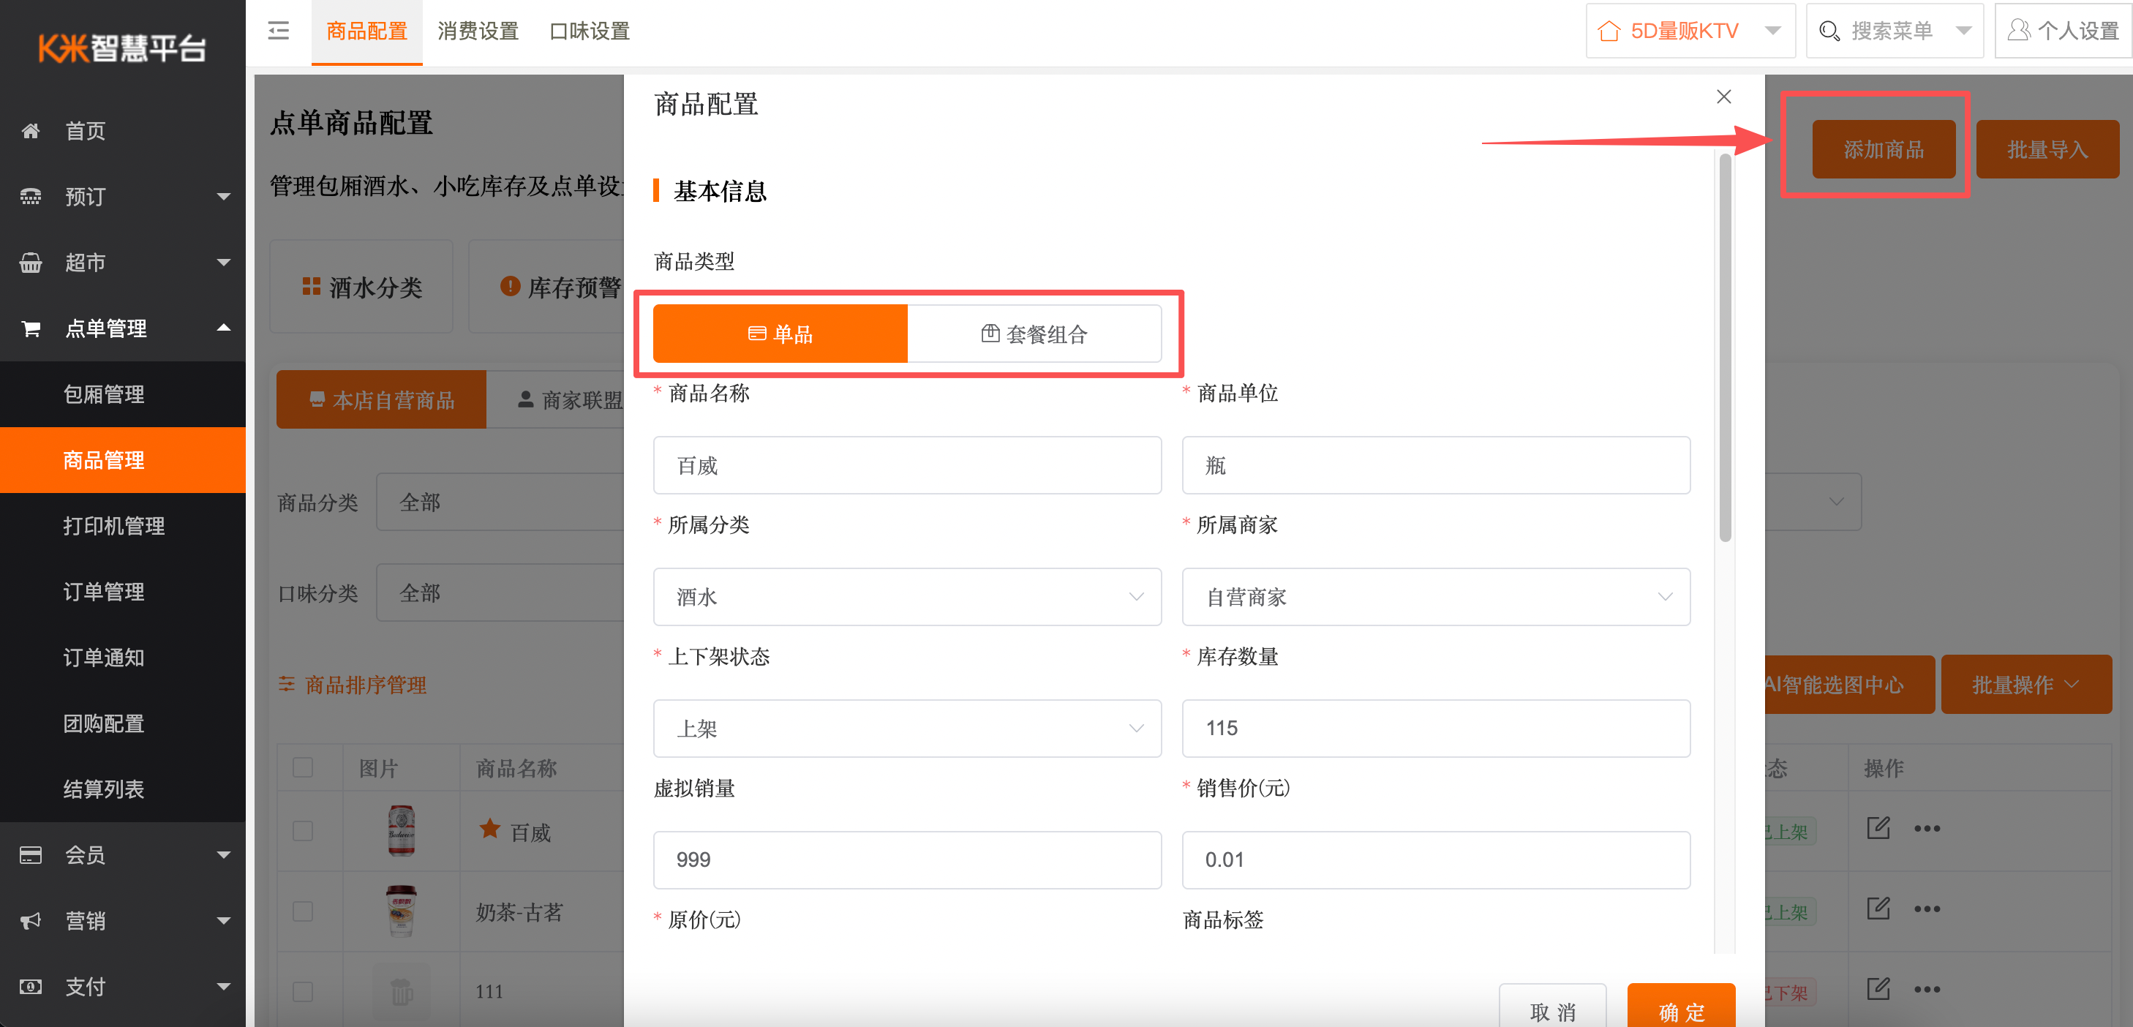Click the 奶茶-古茗 product thumbnail image
2133x1027 pixels.
point(402,911)
